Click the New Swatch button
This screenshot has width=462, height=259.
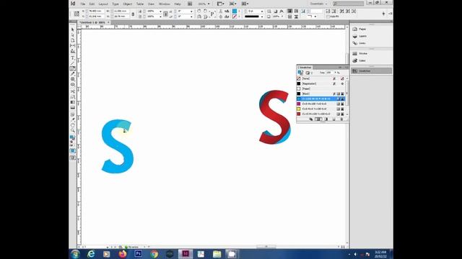tap(334, 119)
